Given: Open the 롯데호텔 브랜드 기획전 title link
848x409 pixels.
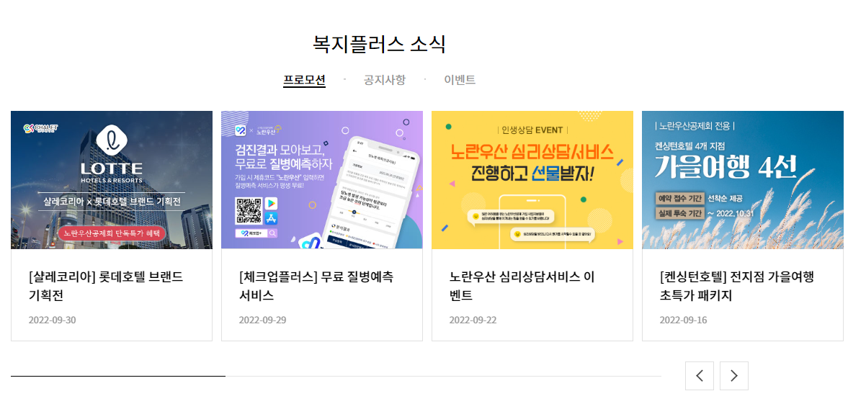Looking at the screenshot, I should click(x=106, y=287).
